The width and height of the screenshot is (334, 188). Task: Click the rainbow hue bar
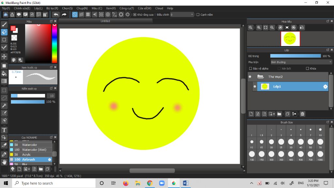[54, 43]
